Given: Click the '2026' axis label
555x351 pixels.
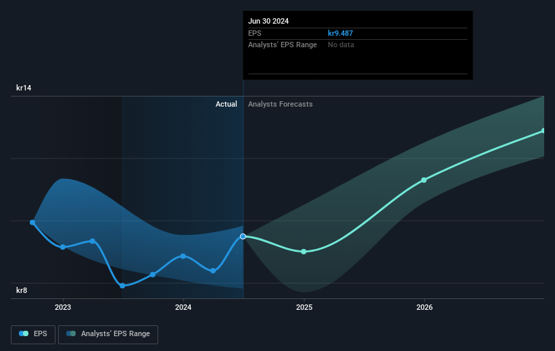Looking at the screenshot, I should tap(425, 308).
